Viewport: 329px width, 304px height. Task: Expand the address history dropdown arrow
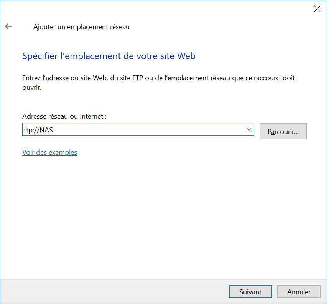pos(249,129)
